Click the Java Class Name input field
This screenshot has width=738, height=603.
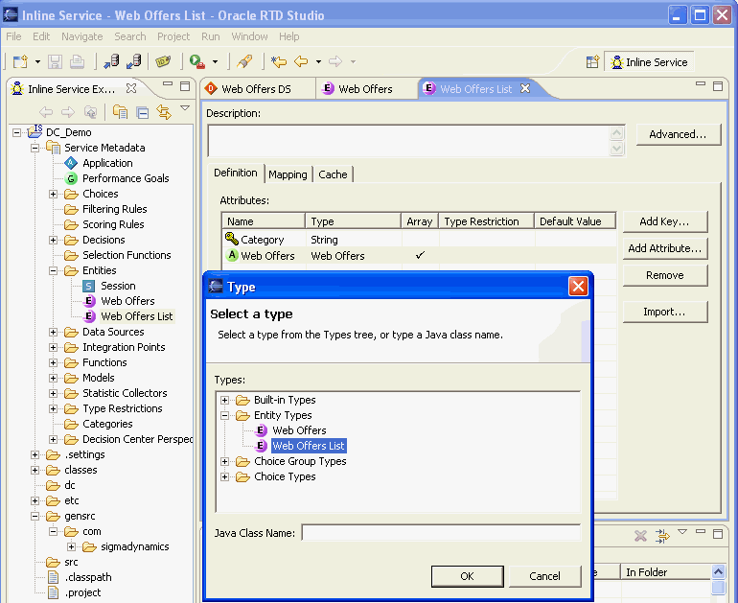click(441, 533)
